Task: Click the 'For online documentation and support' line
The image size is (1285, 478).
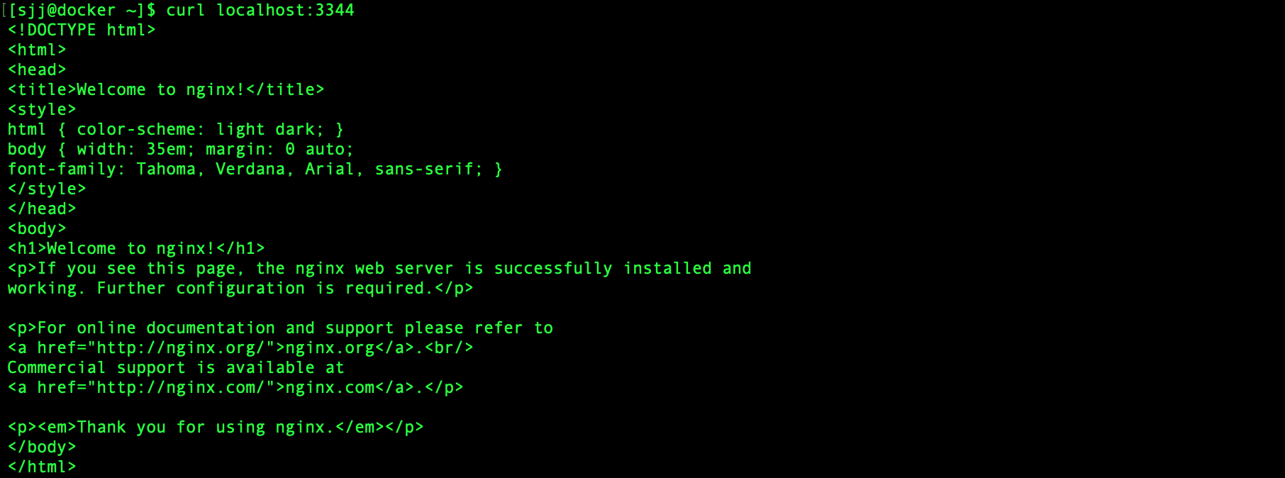Action: point(279,328)
